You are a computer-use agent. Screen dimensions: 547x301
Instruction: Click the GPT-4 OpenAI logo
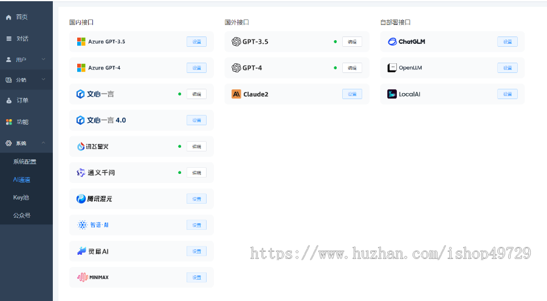click(x=236, y=67)
